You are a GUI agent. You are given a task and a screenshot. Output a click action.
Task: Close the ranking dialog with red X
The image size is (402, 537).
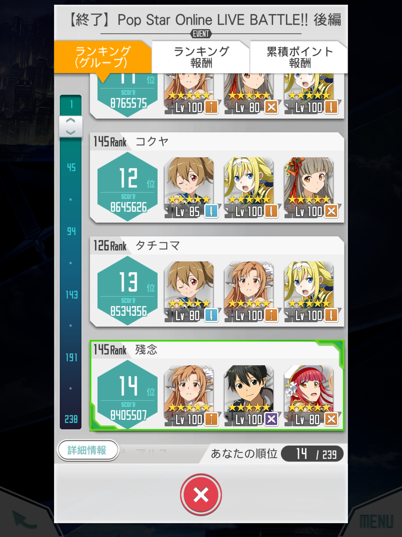[201, 495]
